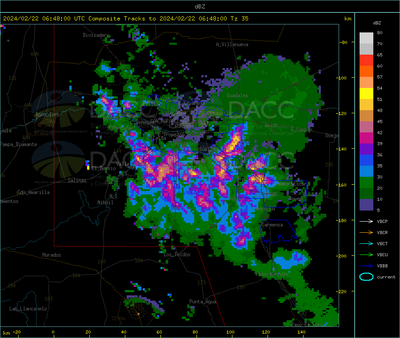Click the 'dBZ' title at top
This screenshot has width=400, height=338.
(200, 7)
